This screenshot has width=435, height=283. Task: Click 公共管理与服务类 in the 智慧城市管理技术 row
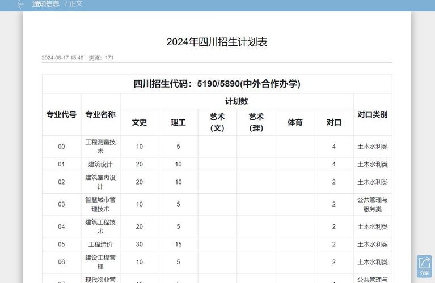click(372, 204)
